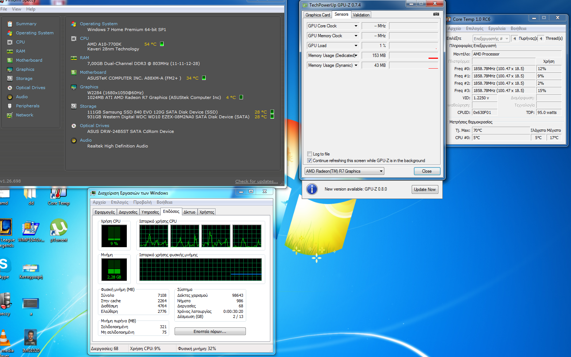Click the Graphics temperature indicator in Speccy summary

point(241,97)
